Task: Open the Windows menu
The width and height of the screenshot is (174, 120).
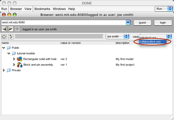Action: pos(59,9)
